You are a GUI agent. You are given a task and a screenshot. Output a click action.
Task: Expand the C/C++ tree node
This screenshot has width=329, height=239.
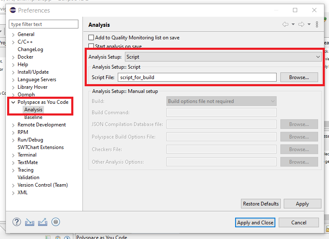[x=13, y=42]
